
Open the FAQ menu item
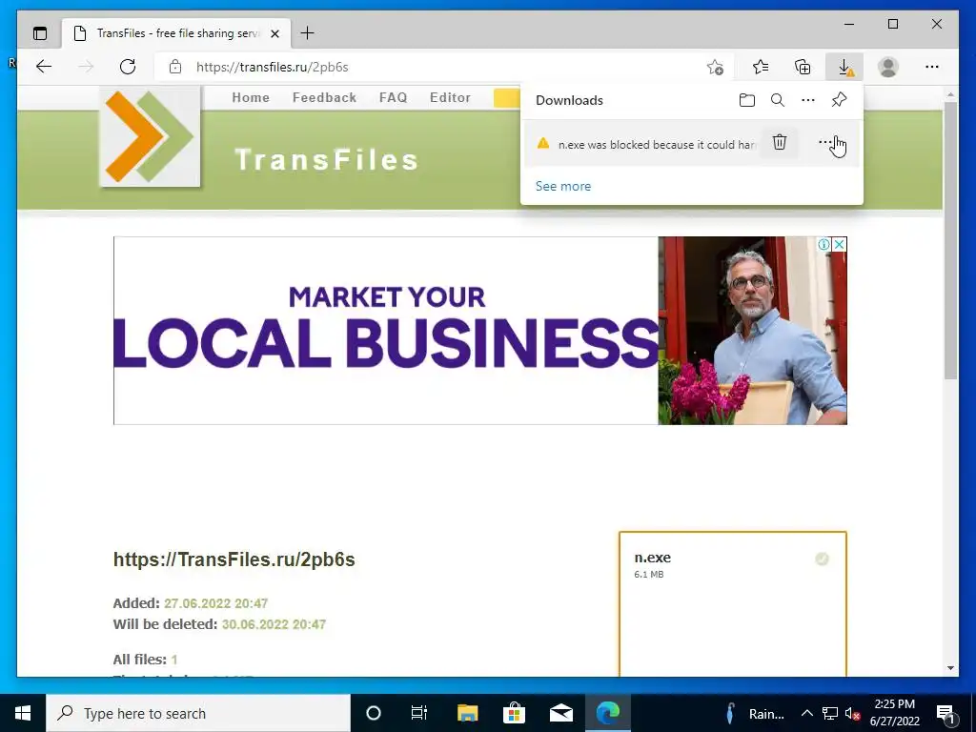[394, 98]
